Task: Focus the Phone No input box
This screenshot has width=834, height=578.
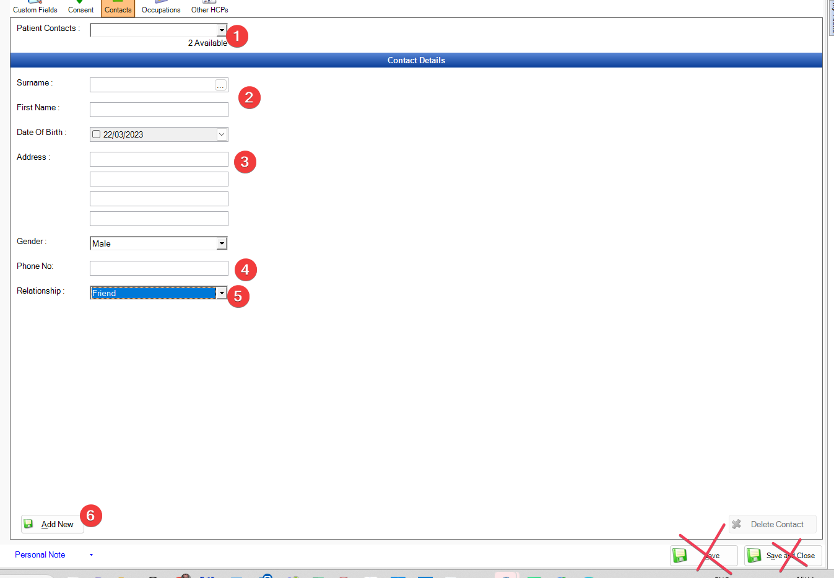Action: click(x=159, y=268)
